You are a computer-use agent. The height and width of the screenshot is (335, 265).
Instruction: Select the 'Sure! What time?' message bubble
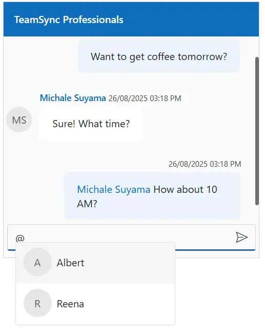tap(91, 124)
